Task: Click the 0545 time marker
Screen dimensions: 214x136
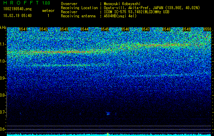Action: click(105, 29)
